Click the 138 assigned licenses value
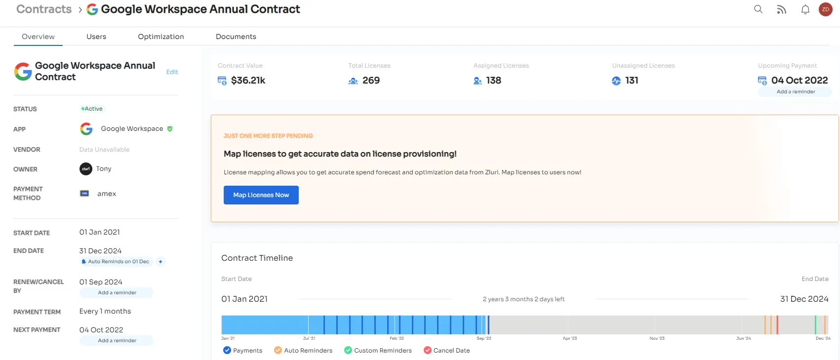The height and width of the screenshot is (360, 840). (493, 80)
